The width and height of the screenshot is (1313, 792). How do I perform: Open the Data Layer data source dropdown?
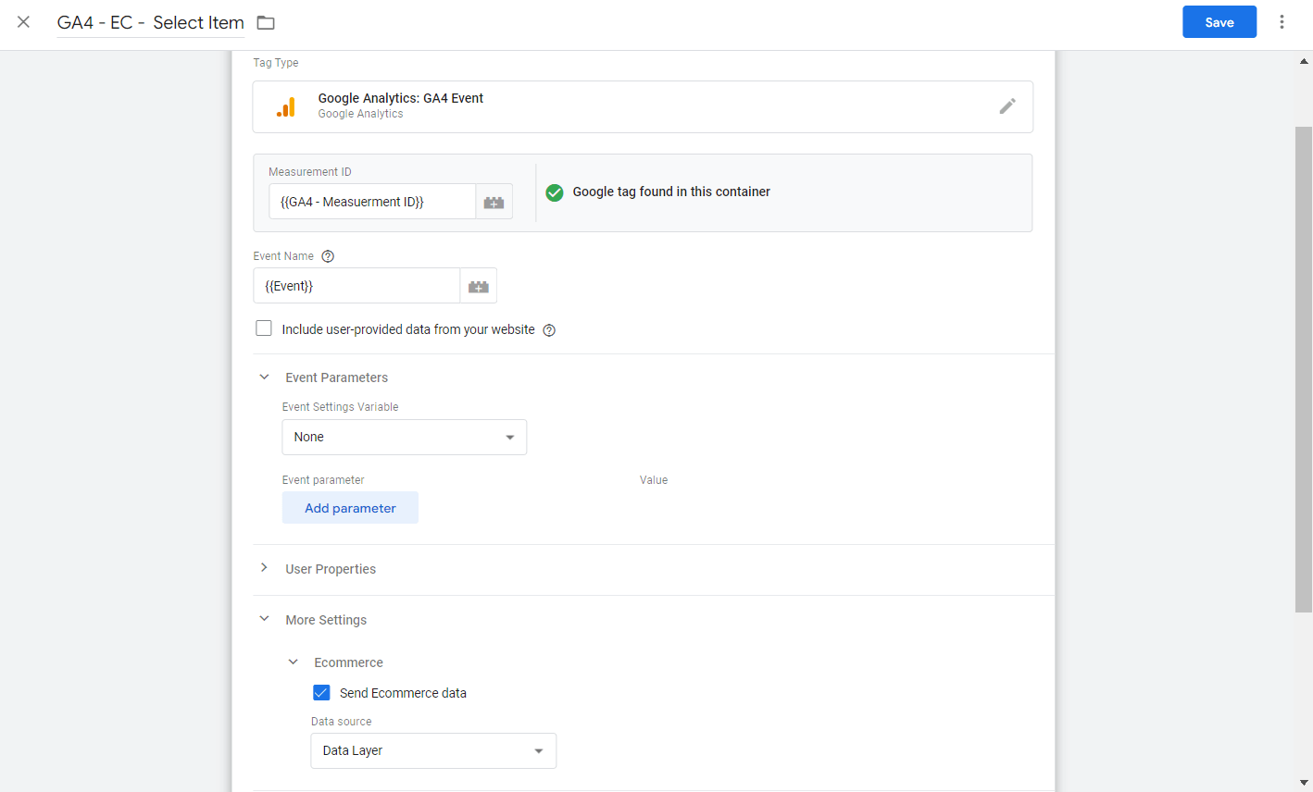[433, 750]
